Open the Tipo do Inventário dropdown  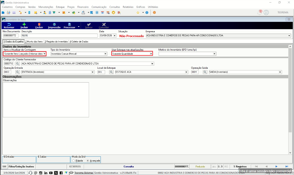point(105,54)
